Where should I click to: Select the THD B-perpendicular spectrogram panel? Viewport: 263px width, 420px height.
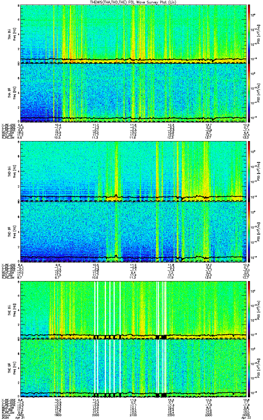click(x=133, y=171)
